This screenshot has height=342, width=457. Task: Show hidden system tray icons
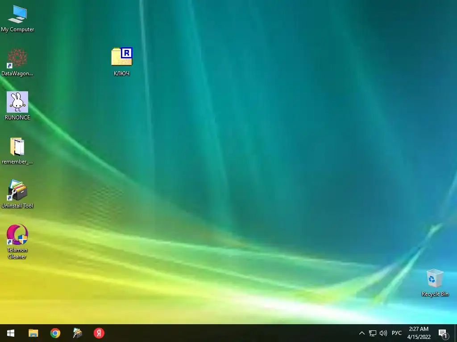coord(361,333)
